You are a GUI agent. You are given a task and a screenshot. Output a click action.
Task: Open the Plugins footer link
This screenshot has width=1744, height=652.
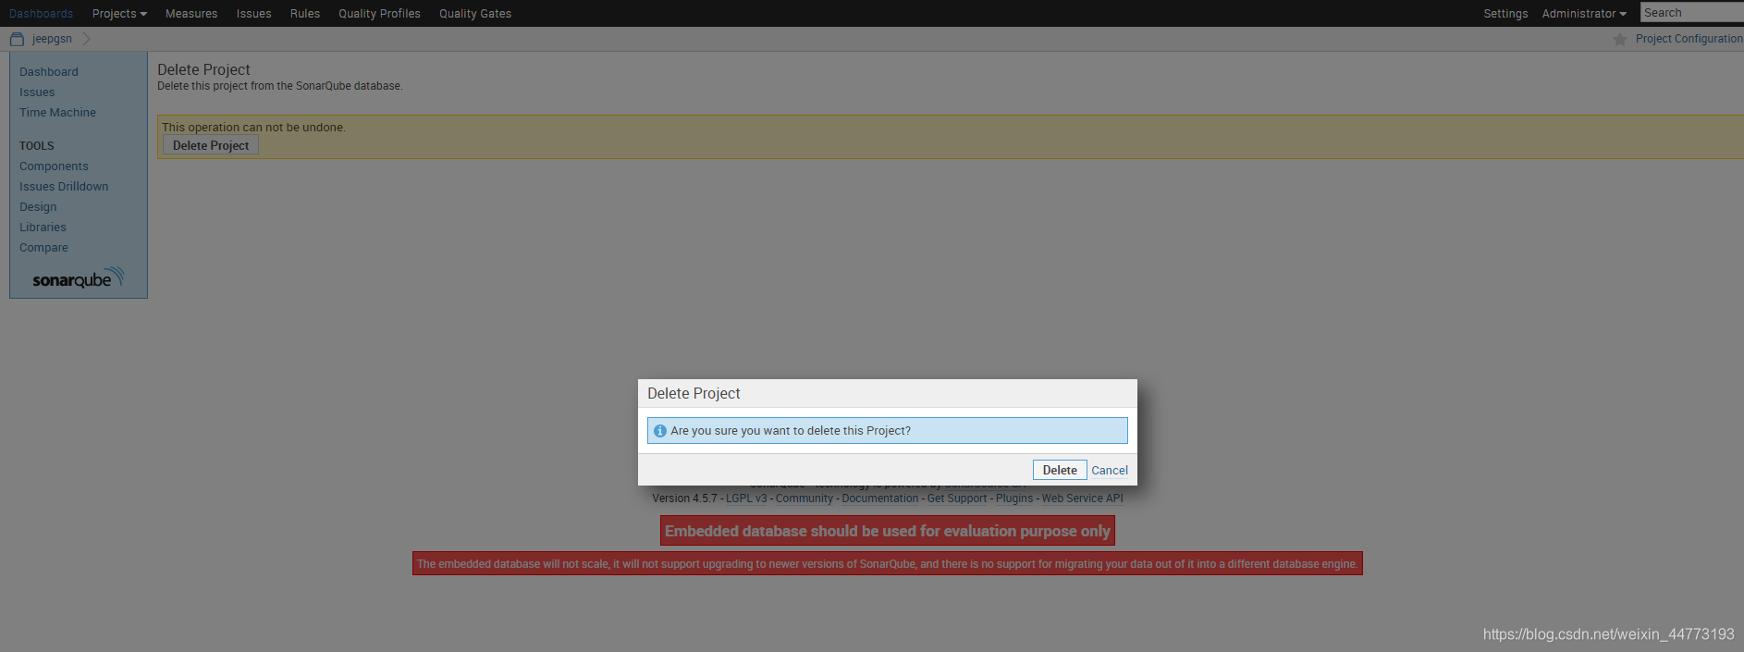(1014, 498)
